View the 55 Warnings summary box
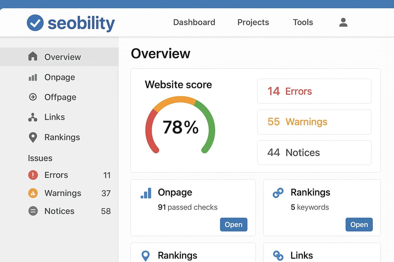Image resolution: width=394 pixels, height=262 pixels. click(x=314, y=122)
